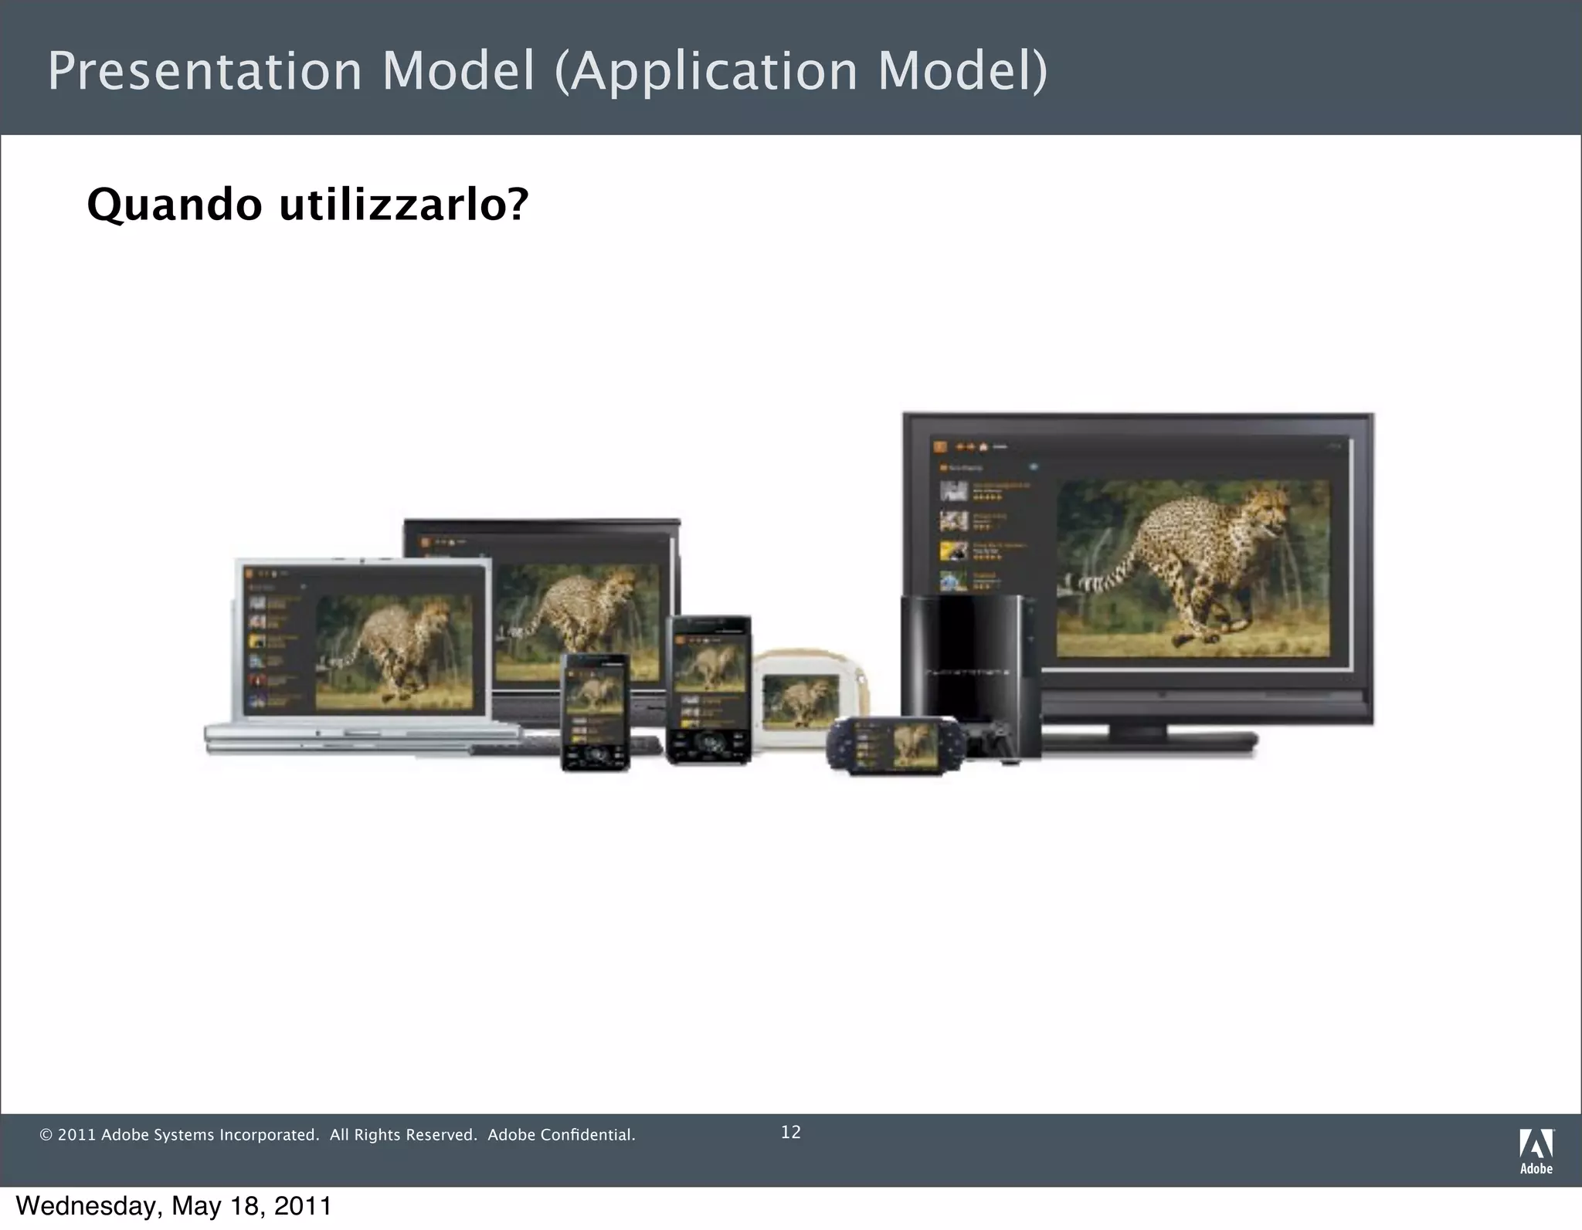Click the 'Quando utilizzarlo?' heading
Viewport: 1582px width, 1230px height.
(x=307, y=205)
